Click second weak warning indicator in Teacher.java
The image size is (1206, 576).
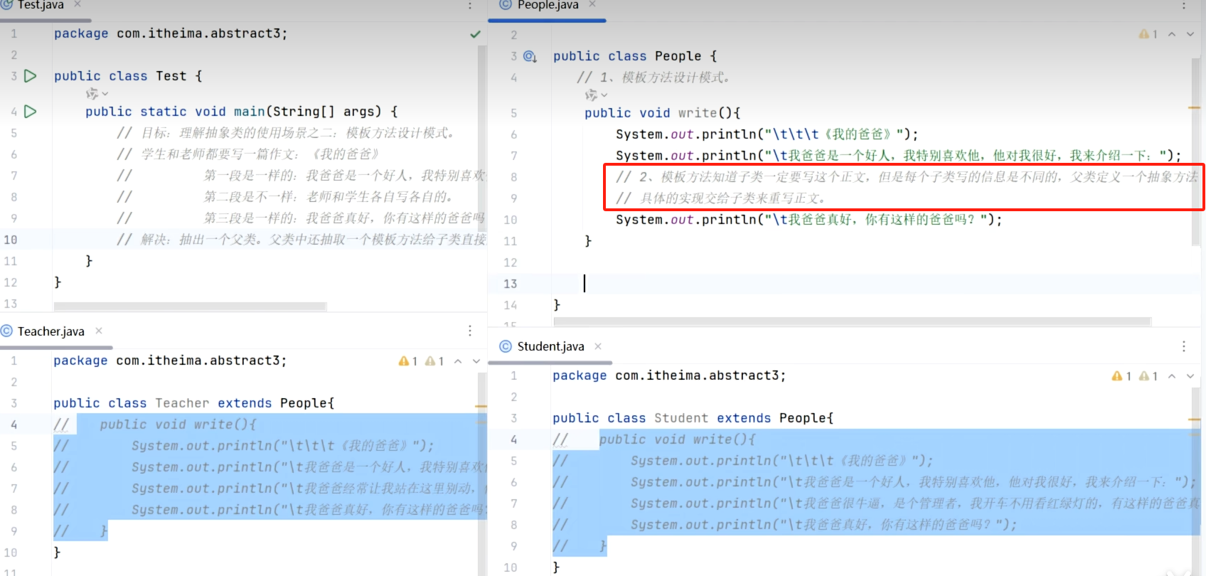coord(434,361)
